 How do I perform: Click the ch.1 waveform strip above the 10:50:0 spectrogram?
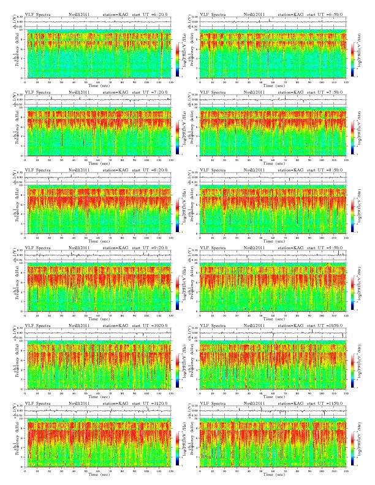point(273,333)
